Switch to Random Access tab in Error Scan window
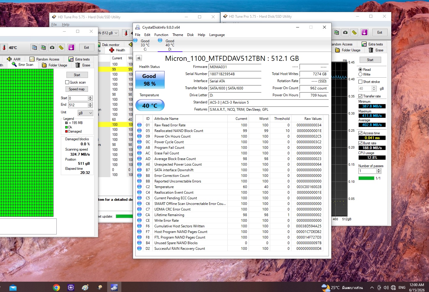The image size is (429, 292). (x=44, y=59)
